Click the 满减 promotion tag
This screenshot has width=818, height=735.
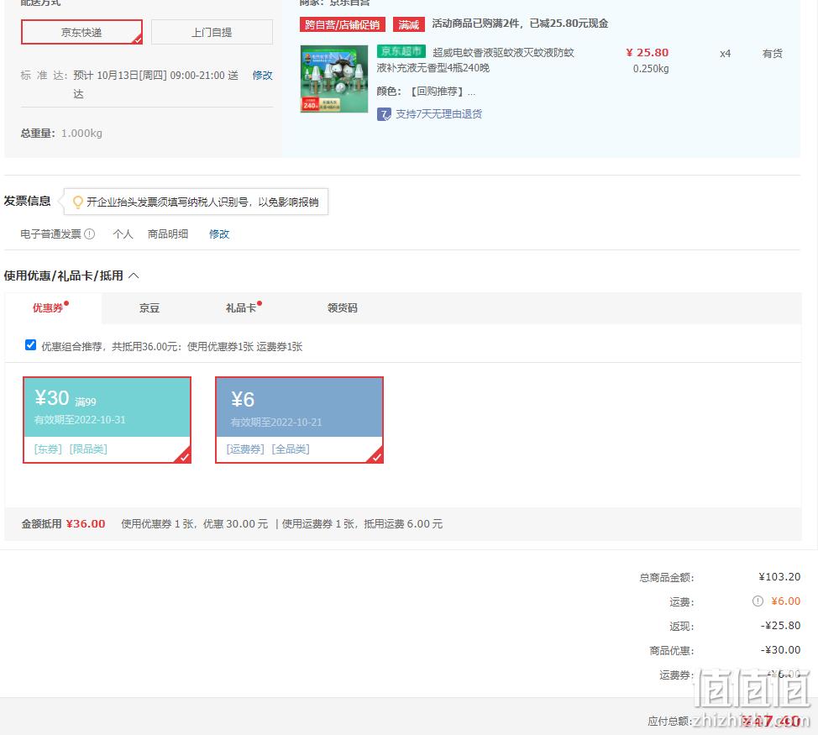[408, 24]
